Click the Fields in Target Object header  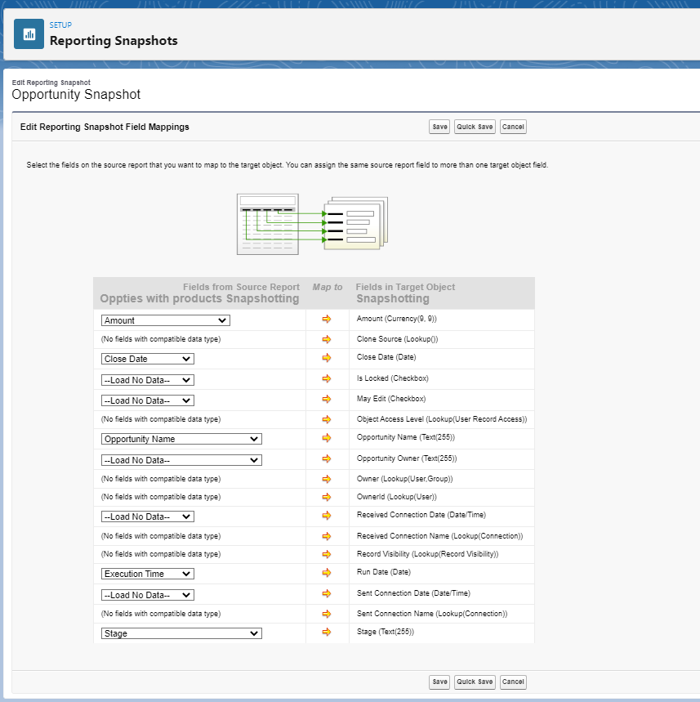coord(405,287)
